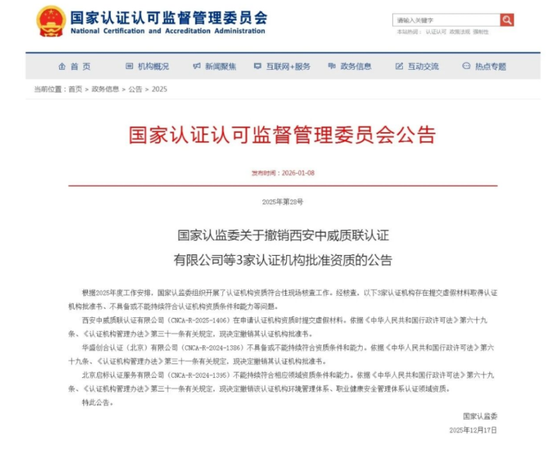Open the 机构概况 navigation item
This screenshot has width=560, height=453.
pos(153,67)
